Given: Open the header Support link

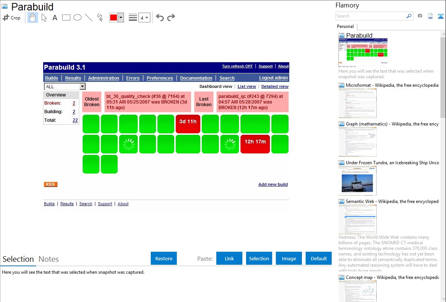Looking at the screenshot, I should tap(266, 66).
